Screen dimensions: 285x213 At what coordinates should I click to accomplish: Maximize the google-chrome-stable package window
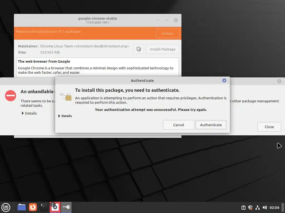(x=167, y=20)
